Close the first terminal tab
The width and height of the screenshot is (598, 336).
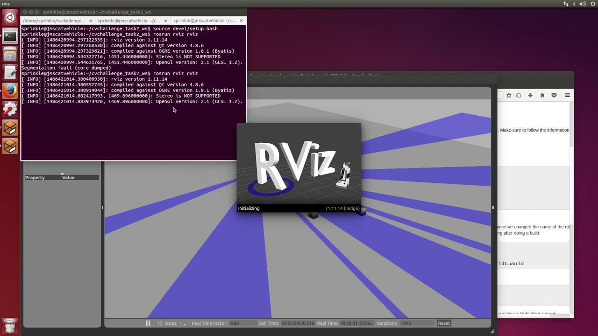pos(90,21)
